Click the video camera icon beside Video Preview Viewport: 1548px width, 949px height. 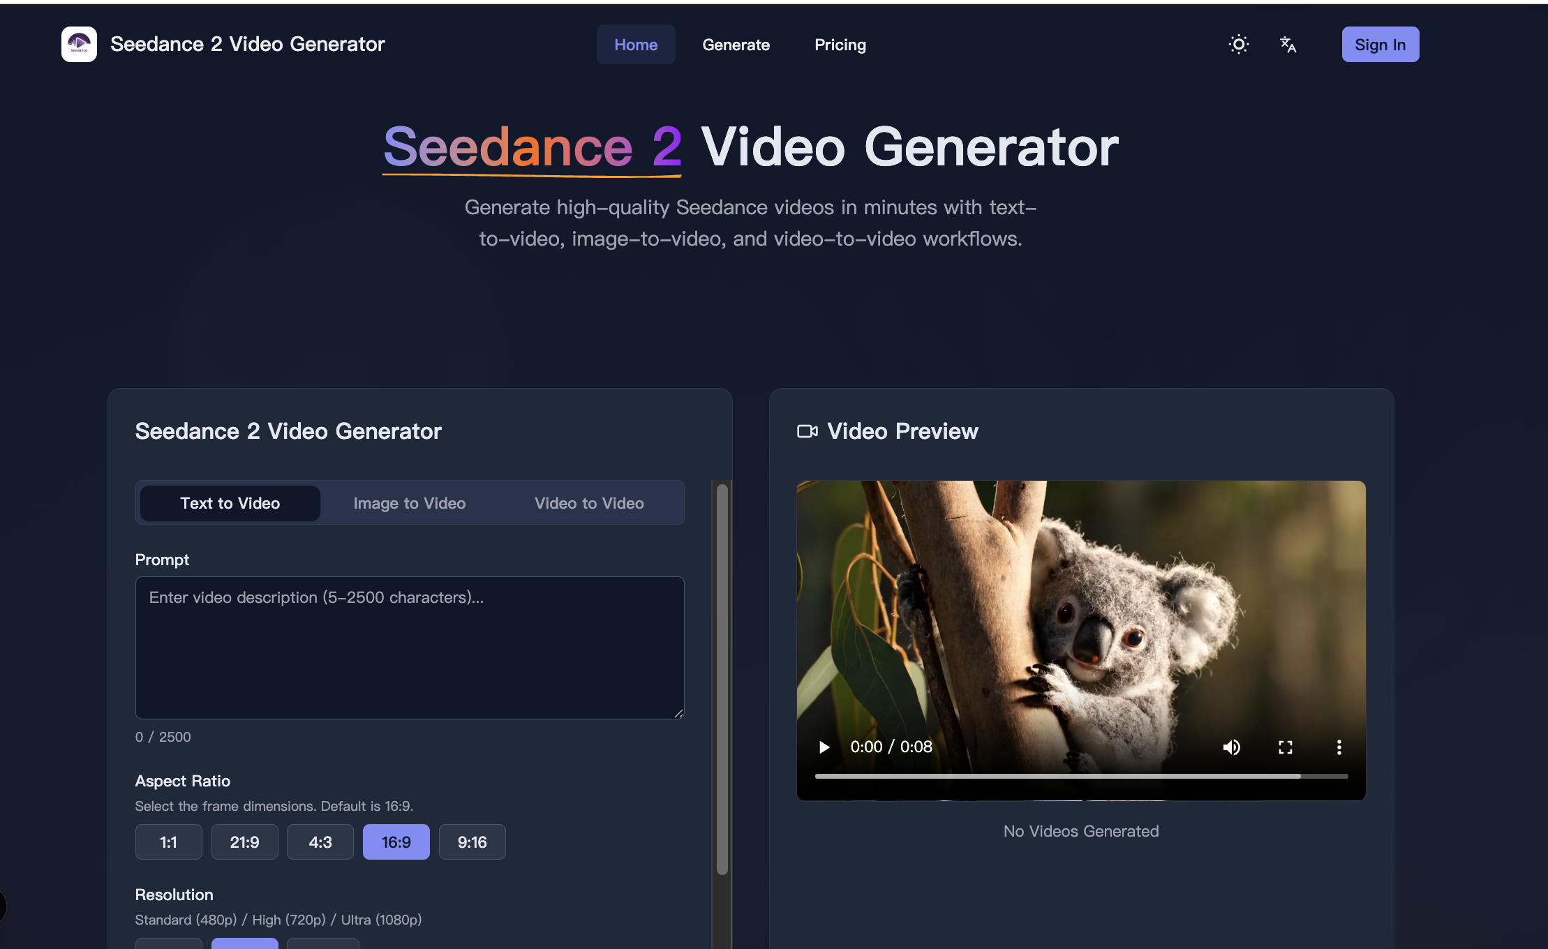808,431
